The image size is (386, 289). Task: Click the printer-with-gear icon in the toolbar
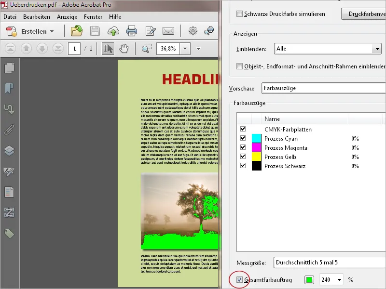coord(209,31)
